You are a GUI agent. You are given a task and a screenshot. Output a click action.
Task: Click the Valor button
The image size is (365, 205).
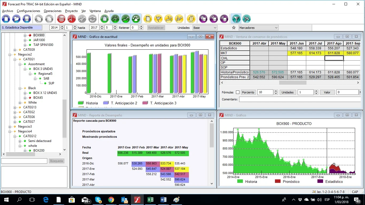pos(327,92)
